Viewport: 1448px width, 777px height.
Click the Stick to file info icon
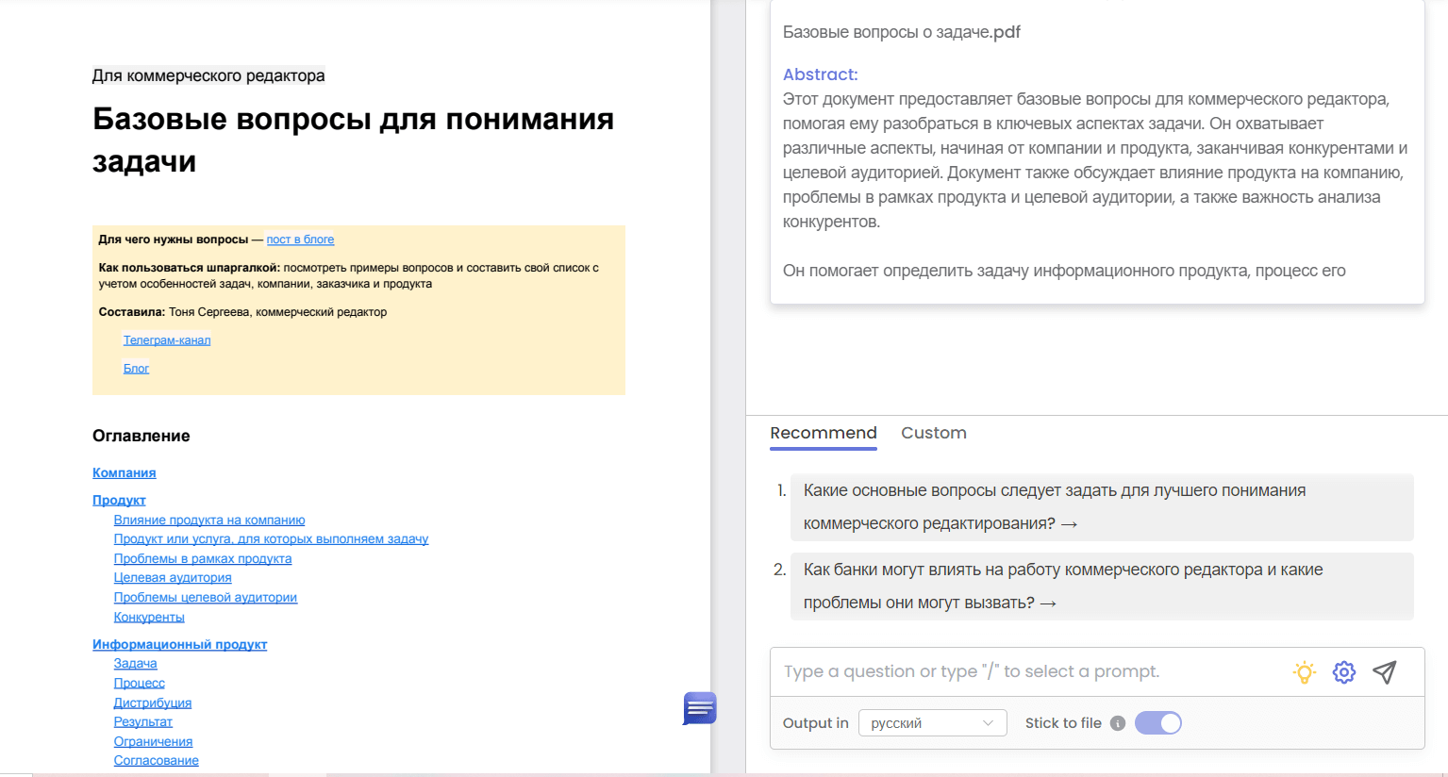point(1118,723)
